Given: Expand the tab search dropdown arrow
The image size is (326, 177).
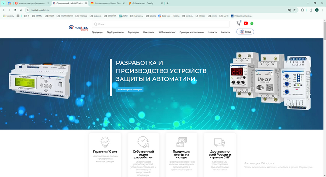Looking at the screenshot, I should [x=3, y=3].
